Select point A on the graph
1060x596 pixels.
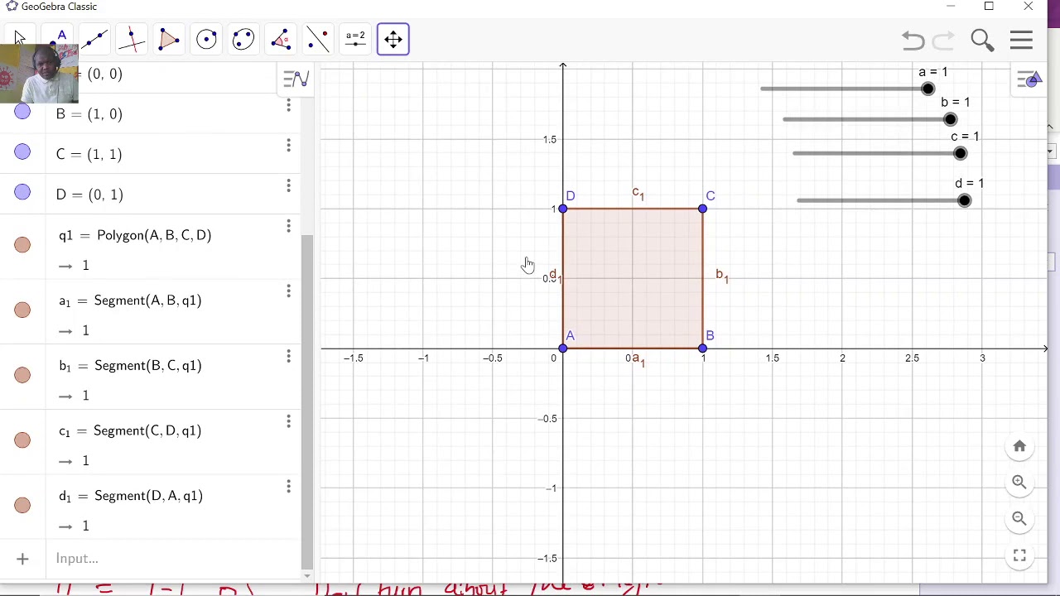click(563, 348)
